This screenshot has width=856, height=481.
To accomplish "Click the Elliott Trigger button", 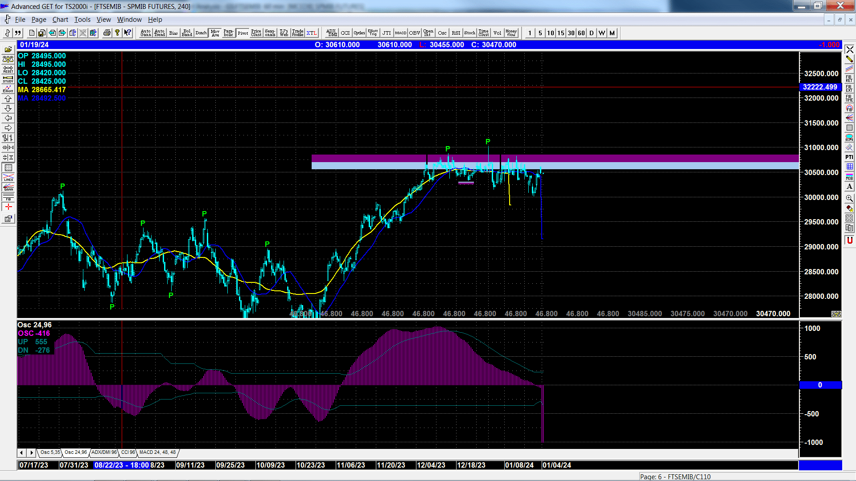I will click(373, 33).
